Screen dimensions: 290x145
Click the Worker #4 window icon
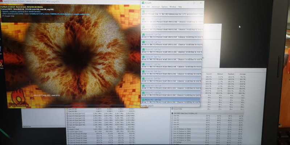coord(143,42)
